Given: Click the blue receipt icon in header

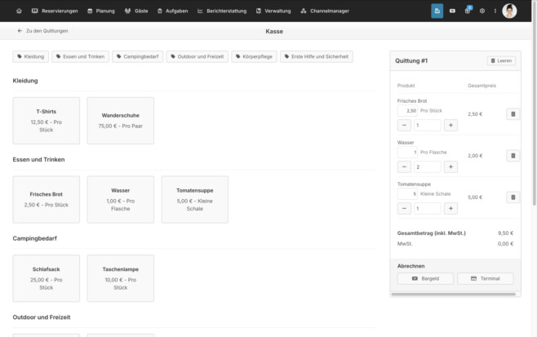Looking at the screenshot, I should pos(437,11).
